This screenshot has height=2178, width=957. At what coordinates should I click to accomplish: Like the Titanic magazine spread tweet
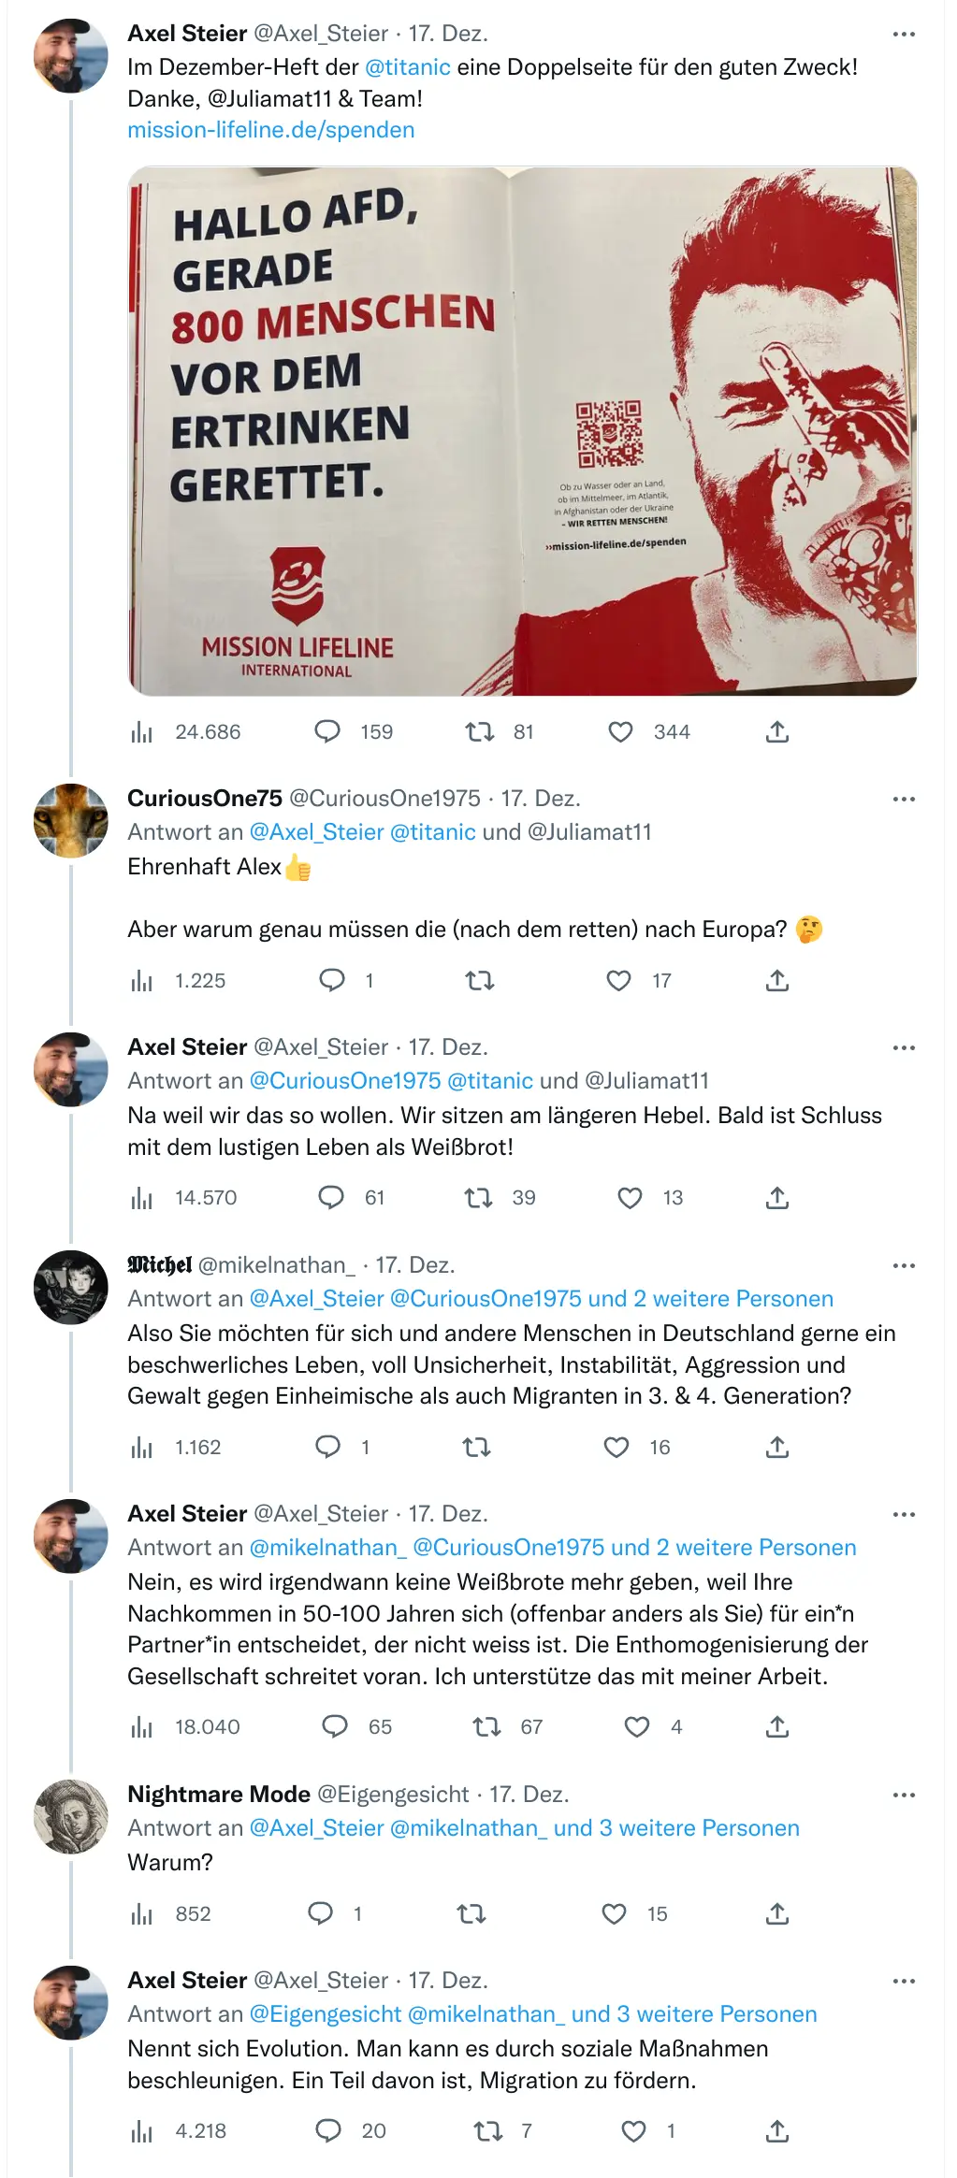point(621,732)
